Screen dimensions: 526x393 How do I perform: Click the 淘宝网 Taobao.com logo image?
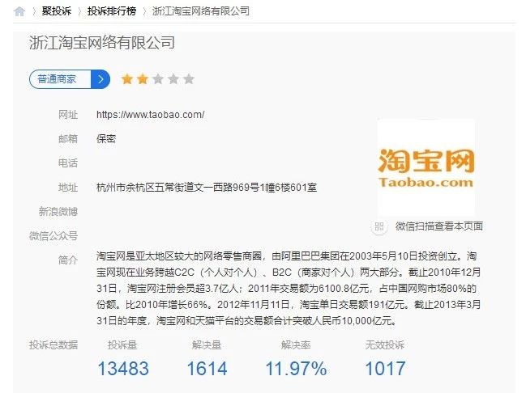(426, 167)
